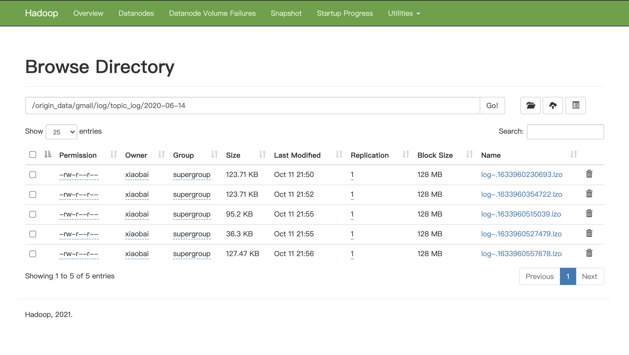Expand the Utilities menu
Image resolution: width=629 pixels, height=355 pixels.
(404, 13)
